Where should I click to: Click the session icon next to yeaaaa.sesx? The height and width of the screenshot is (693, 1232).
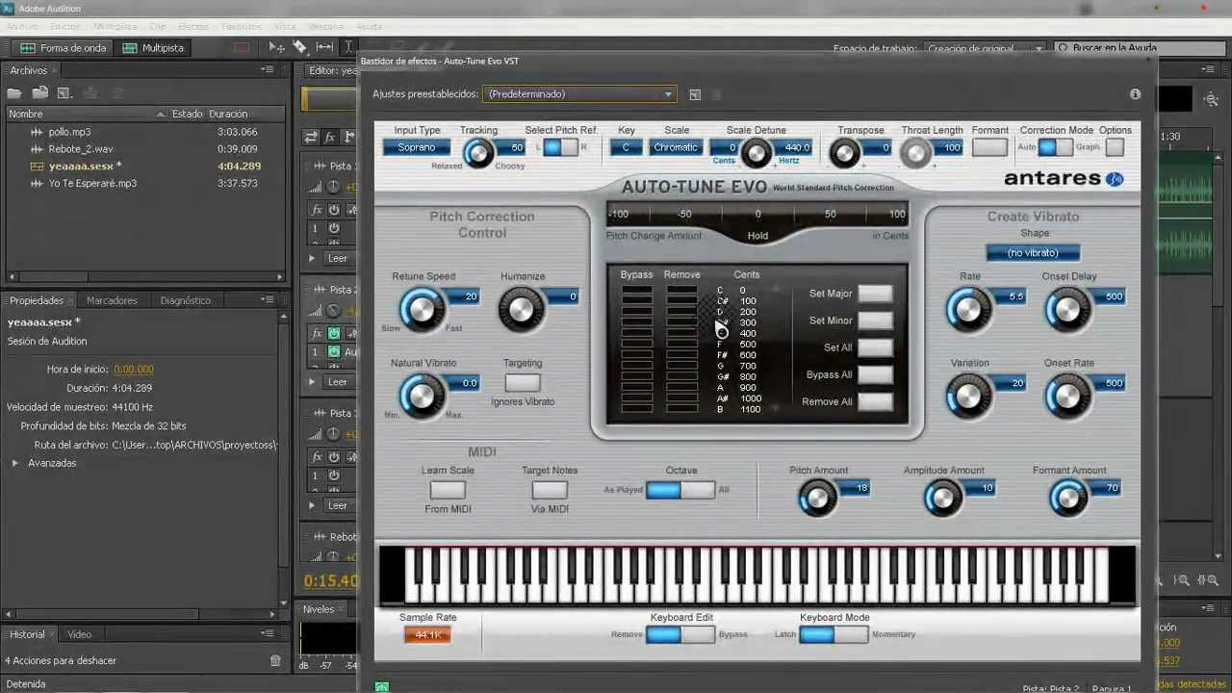tap(37, 167)
